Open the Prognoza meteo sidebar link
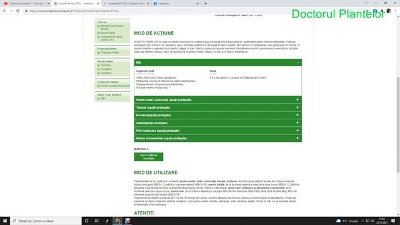Image resolution: width=400 pixels, height=225 pixels. click(x=110, y=52)
